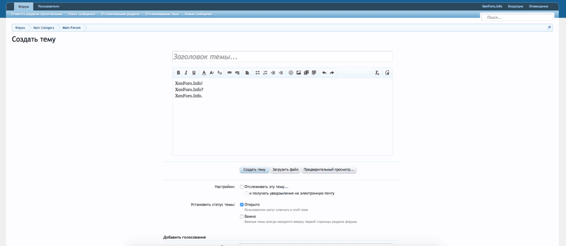Viewport: 566px width, 246px height.
Task: Open 'Новые сообщения'
Action: pyautogui.click(x=199, y=14)
